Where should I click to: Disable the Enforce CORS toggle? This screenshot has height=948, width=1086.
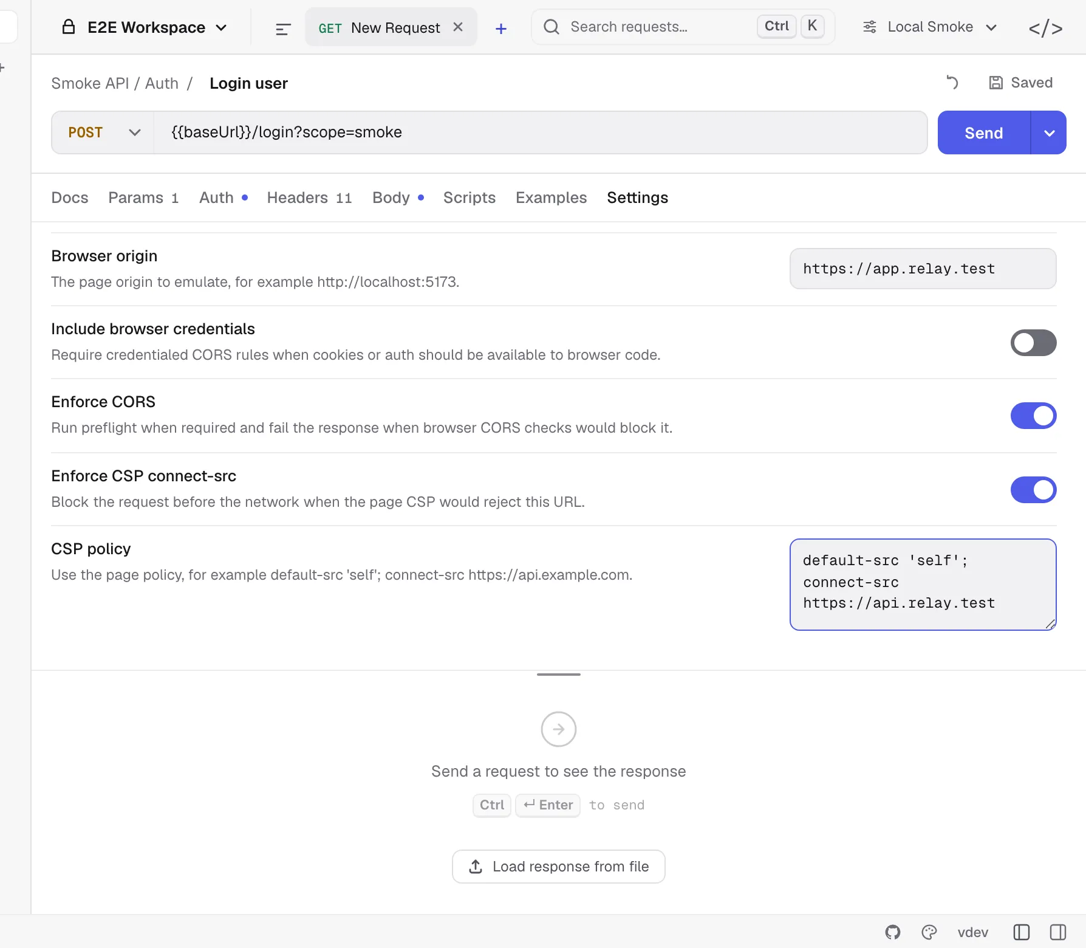tap(1033, 416)
